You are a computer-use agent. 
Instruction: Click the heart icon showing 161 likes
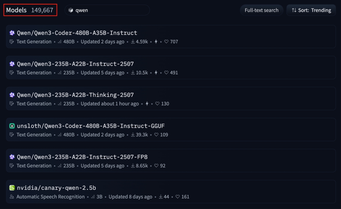(178, 197)
